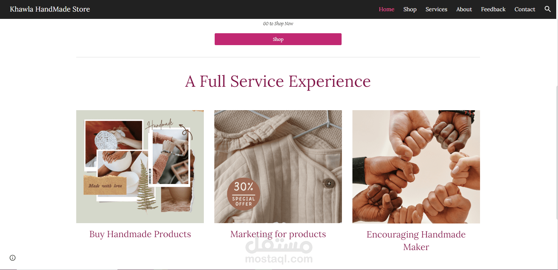Screen dimensions: 558x270
Task: Click the 'GO to Shop Now' text
Action: coord(278,24)
